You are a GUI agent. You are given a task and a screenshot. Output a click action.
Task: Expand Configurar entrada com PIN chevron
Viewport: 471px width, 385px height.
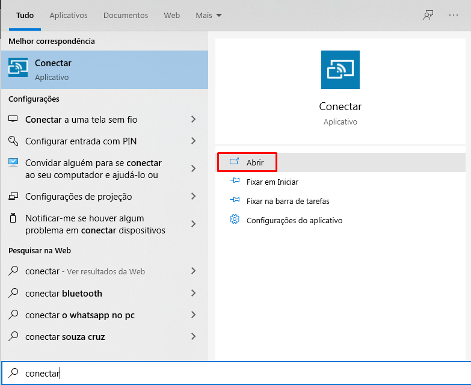(194, 141)
